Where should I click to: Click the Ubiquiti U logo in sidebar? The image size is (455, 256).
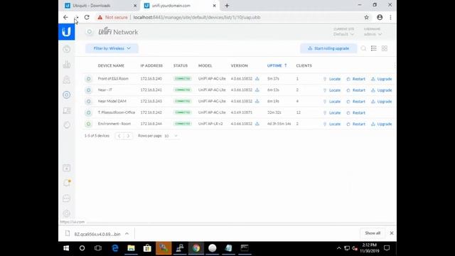click(x=66, y=31)
